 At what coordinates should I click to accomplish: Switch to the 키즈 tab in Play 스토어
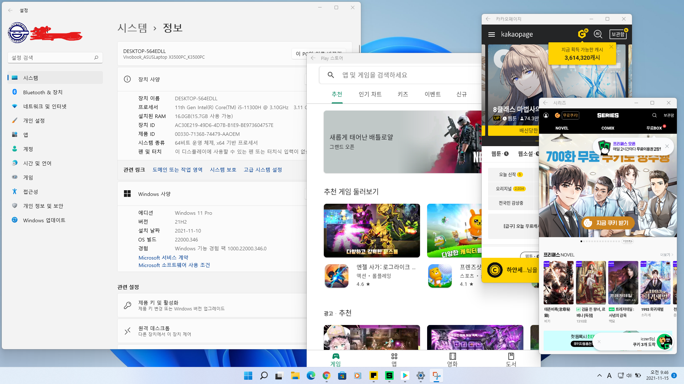(403, 94)
